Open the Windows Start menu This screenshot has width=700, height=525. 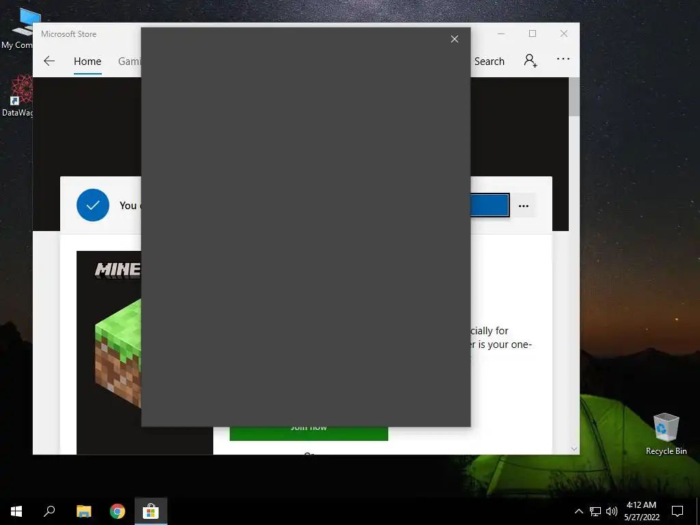[16, 511]
